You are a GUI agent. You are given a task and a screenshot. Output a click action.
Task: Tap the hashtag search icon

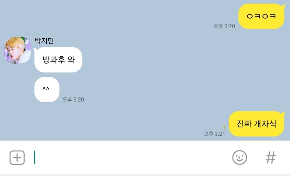coord(271,157)
